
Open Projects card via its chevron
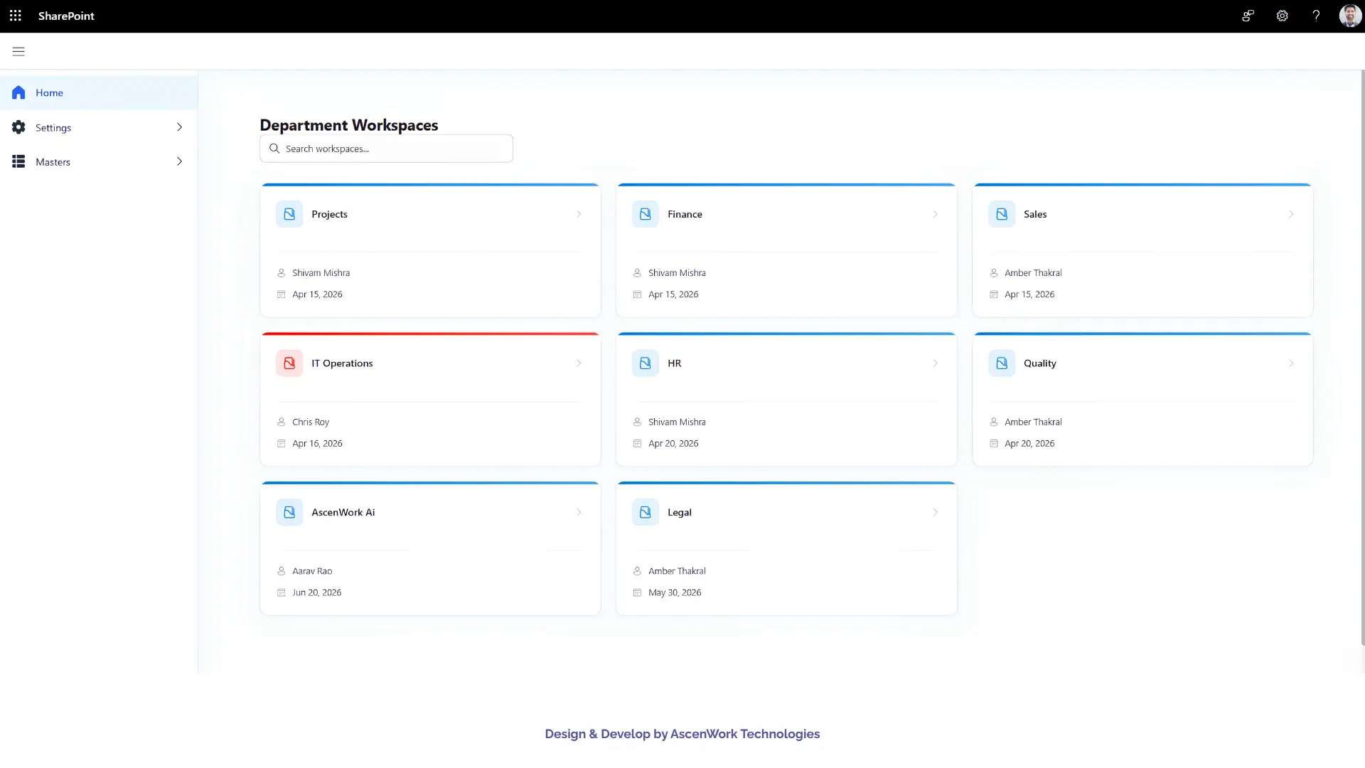pos(579,214)
